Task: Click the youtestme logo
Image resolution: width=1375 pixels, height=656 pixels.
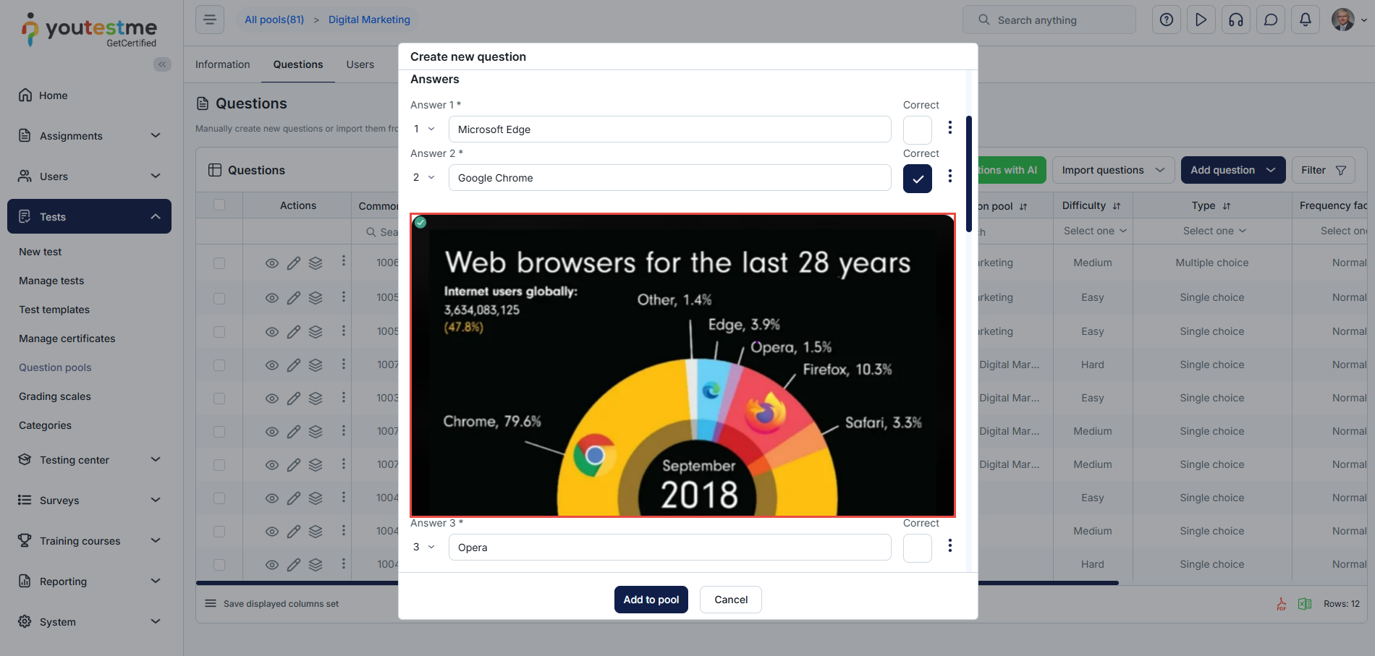Action: (89, 30)
